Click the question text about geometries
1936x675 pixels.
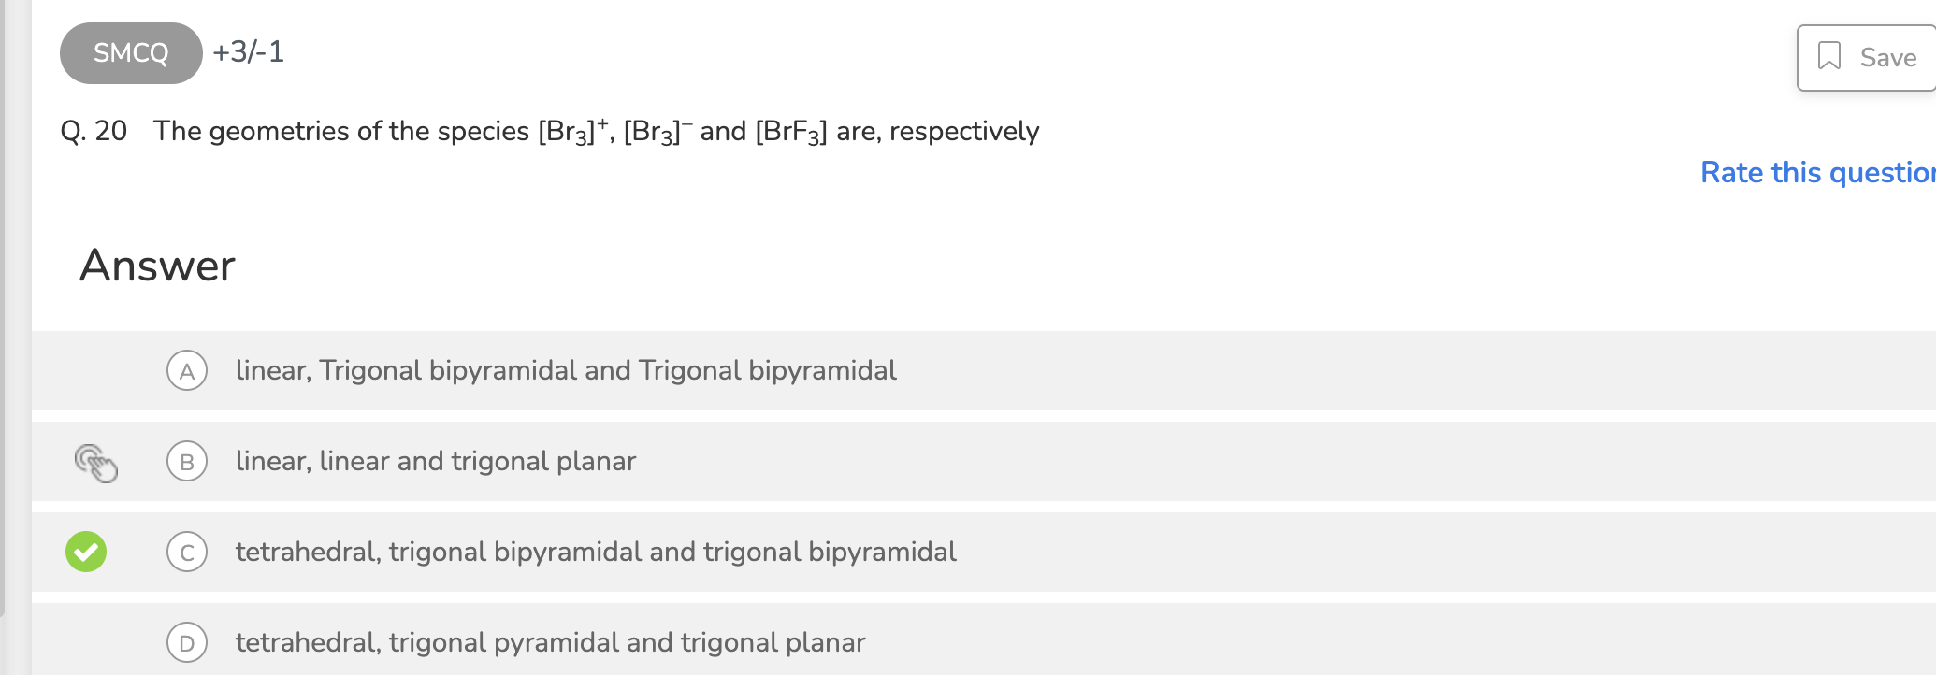click(596, 131)
